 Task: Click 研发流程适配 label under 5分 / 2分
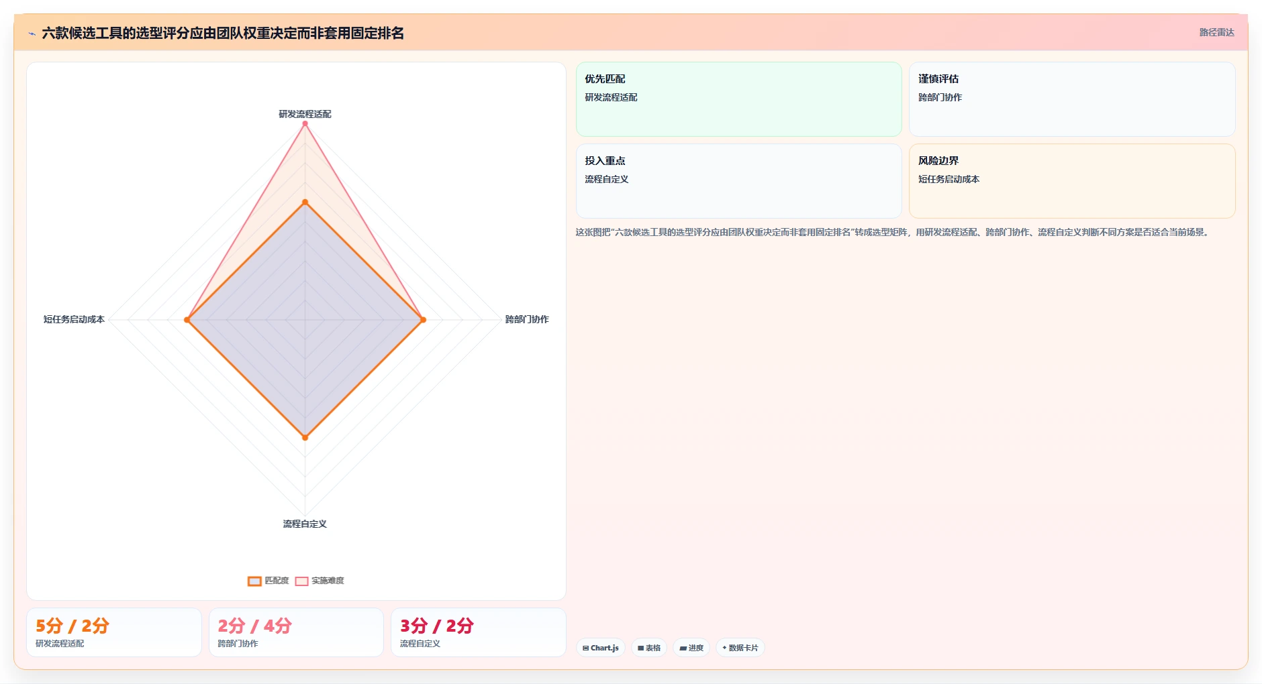60,644
